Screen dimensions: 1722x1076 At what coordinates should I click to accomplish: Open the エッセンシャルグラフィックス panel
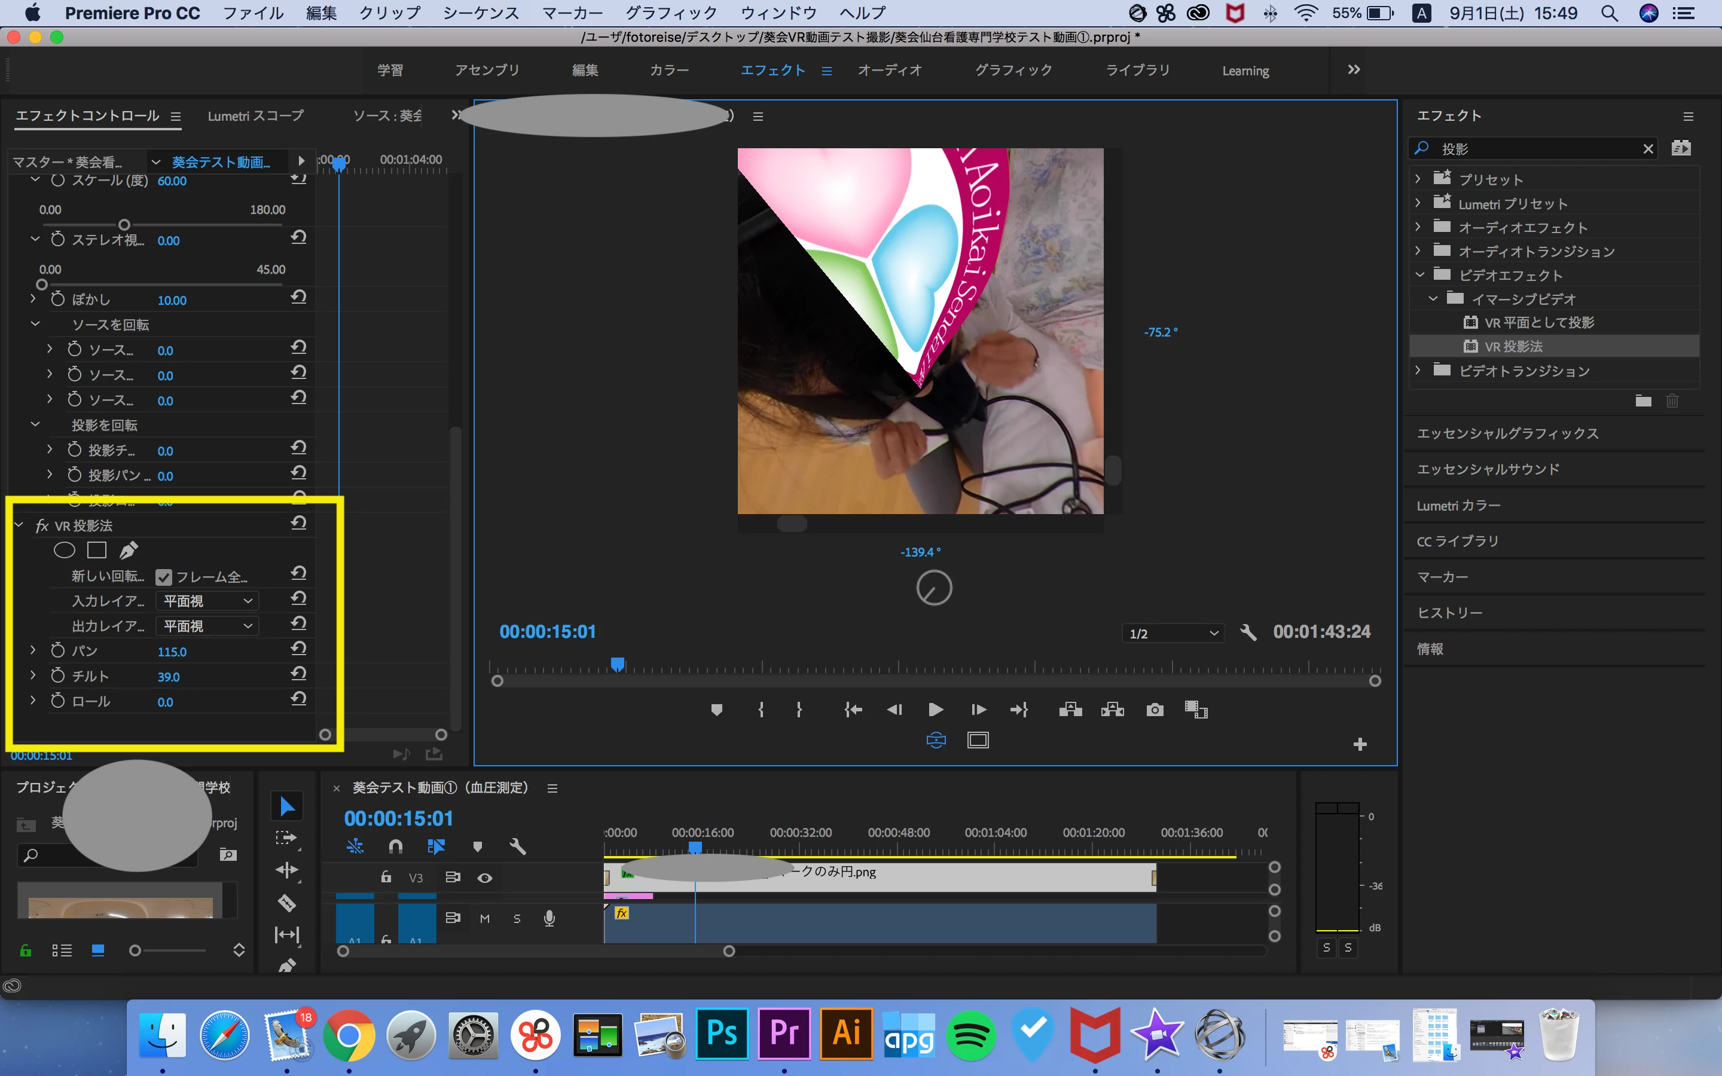tap(1507, 433)
